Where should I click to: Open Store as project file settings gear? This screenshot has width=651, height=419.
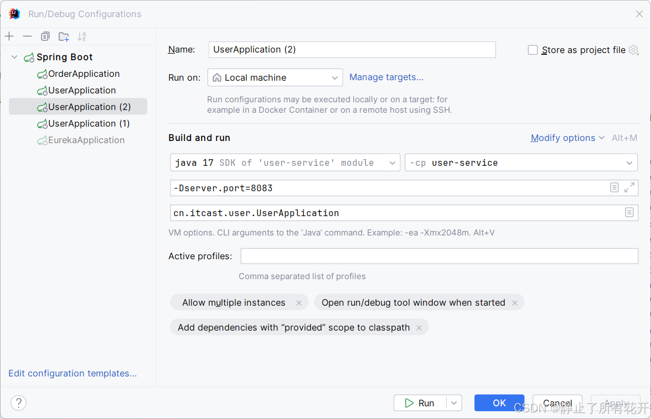click(633, 50)
